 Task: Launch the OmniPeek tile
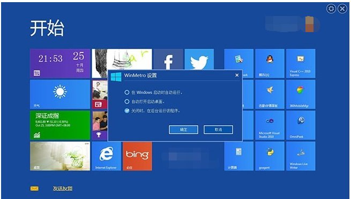(301, 125)
